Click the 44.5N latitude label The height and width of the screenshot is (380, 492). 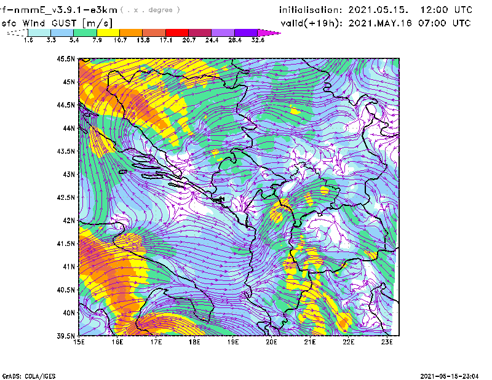pyautogui.click(x=66, y=105)
